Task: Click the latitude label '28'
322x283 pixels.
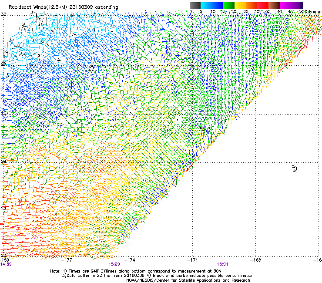Action: tap(3, 64)
